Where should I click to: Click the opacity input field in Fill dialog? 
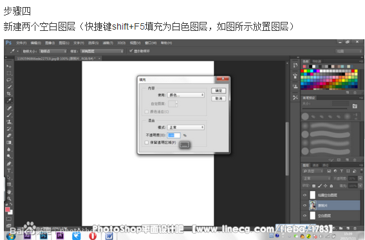pyautogui.click(x=174, y=135)
